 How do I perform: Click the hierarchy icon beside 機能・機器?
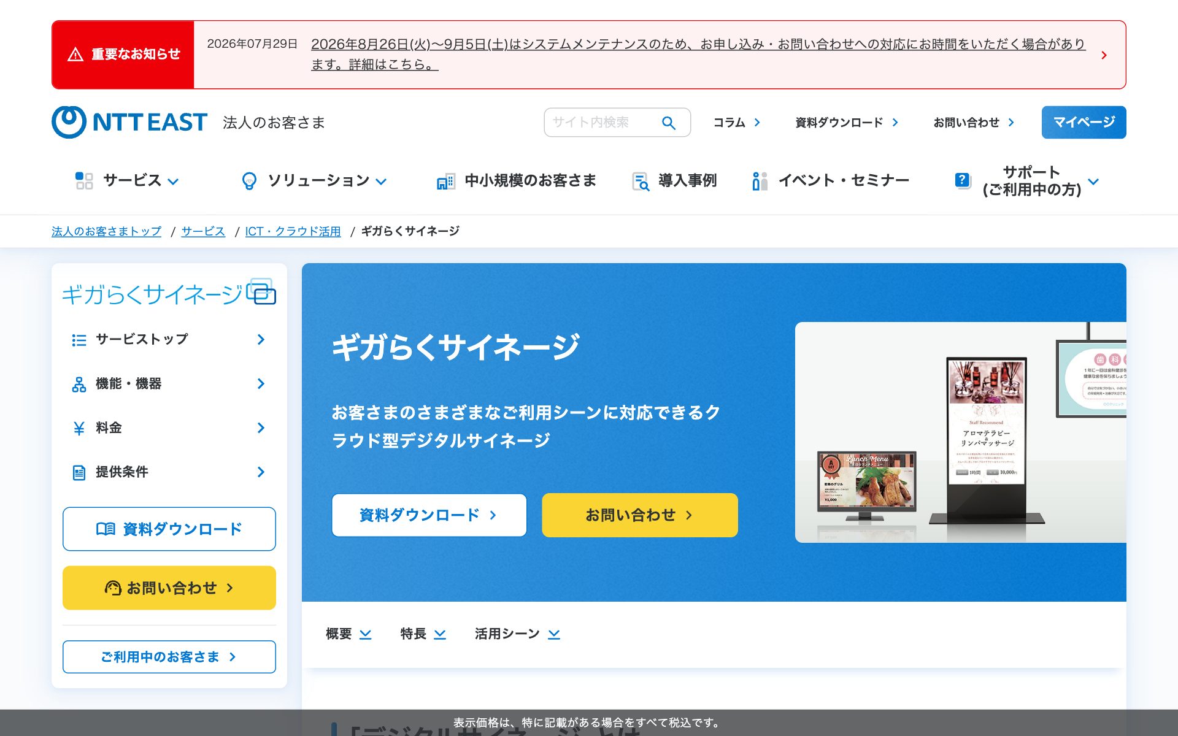pos(79,385)
